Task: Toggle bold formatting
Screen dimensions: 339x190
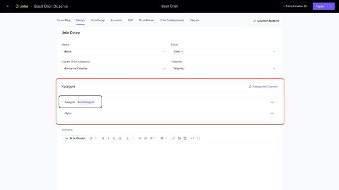Action: click(103, 138)
